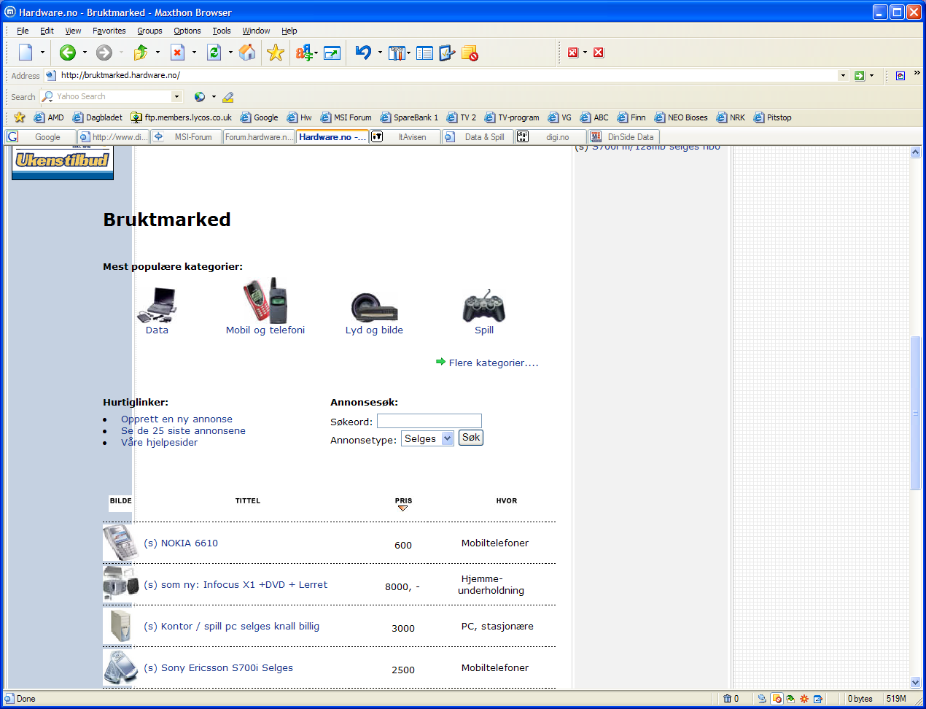The width and height of the screenshot is (926, 709).
Task: Refresh the page with green arrows icon
Action: (214, 53)
